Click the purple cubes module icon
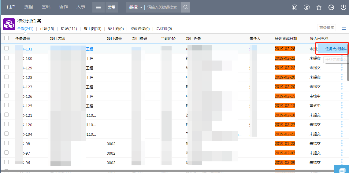349x173 pixels. [x=9, y=24]
